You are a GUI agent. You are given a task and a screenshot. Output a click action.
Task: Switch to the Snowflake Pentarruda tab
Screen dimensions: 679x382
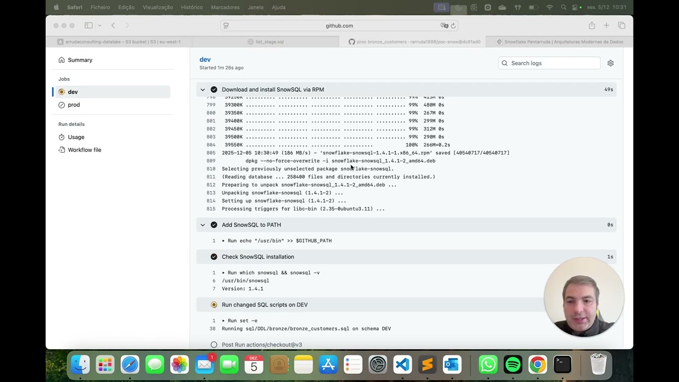559,41
